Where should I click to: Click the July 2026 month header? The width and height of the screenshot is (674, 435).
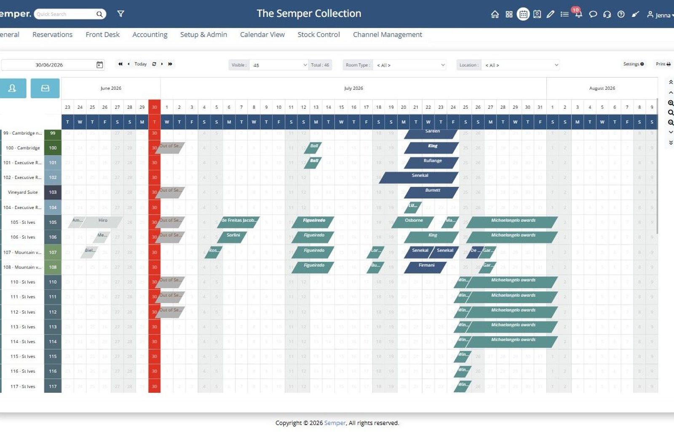[353, 88]
